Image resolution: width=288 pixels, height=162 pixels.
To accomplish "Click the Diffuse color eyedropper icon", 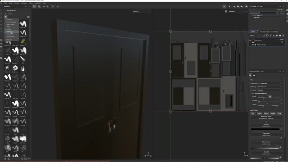I will click(x=281, y=129).
